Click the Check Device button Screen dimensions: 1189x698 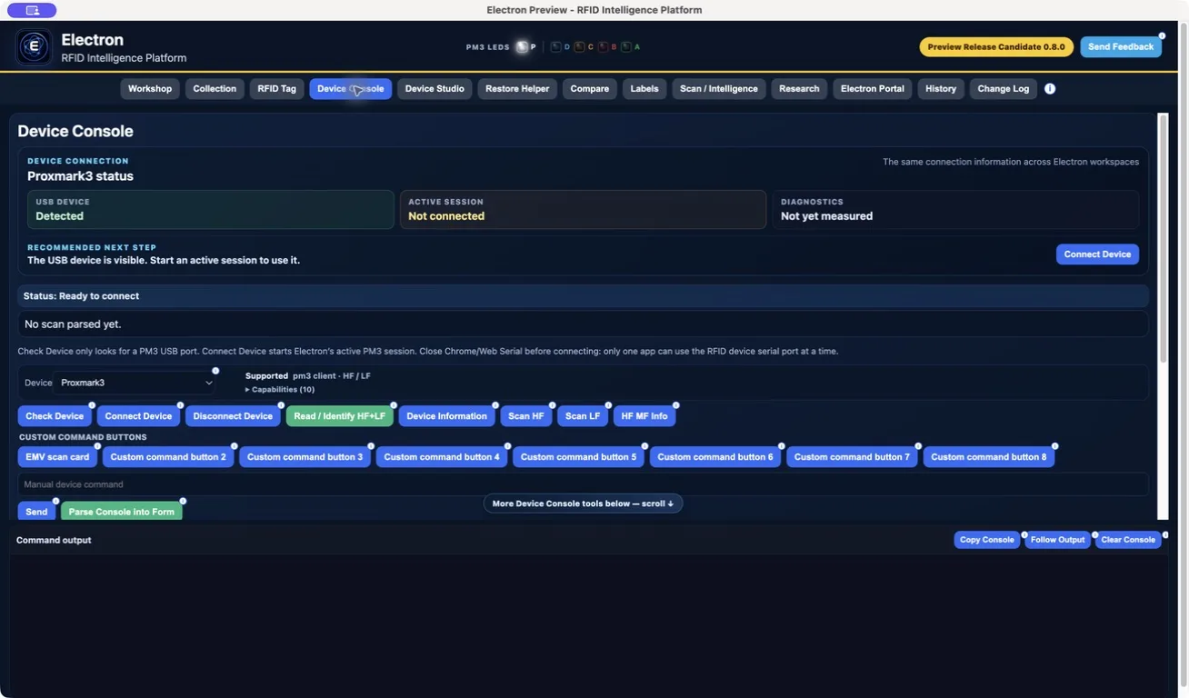pyautogui.click(x=55, y=416)
